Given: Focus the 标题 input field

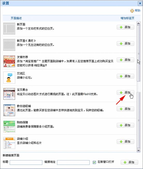Looking at the screenshot, I should tap(26, 163).
